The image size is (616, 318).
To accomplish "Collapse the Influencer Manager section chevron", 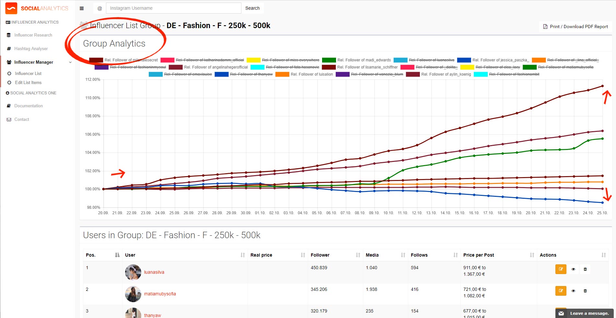I will click(x=70, y=62).
